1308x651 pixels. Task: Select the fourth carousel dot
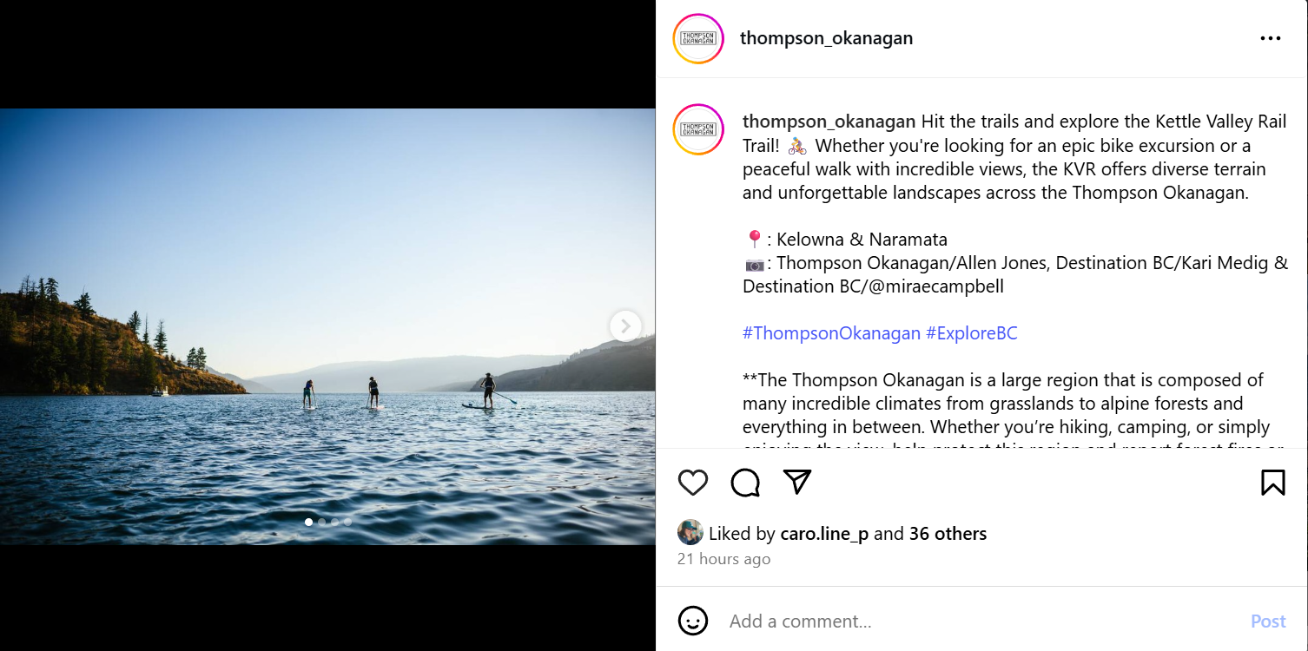click(x=348, y=522)
